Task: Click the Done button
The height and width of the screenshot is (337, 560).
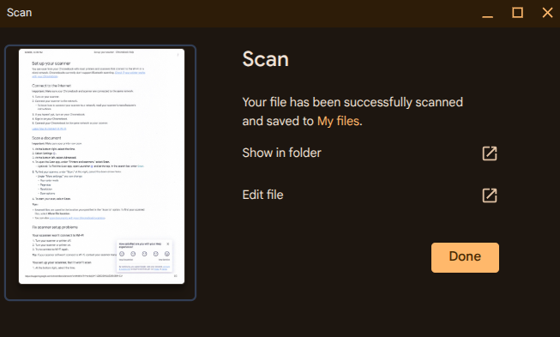Action: tap(465, 257)
